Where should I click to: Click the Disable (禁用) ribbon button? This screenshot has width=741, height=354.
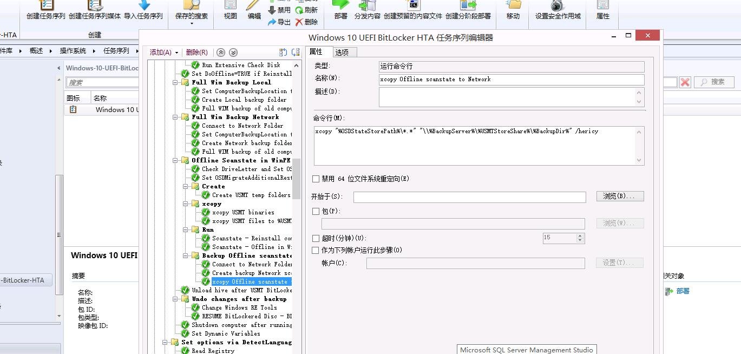tap(279, 10)
